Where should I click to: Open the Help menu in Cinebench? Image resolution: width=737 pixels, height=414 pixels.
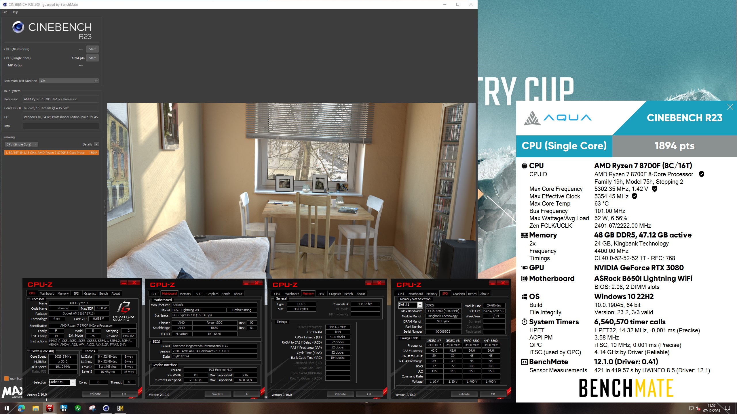coord(15,12)
